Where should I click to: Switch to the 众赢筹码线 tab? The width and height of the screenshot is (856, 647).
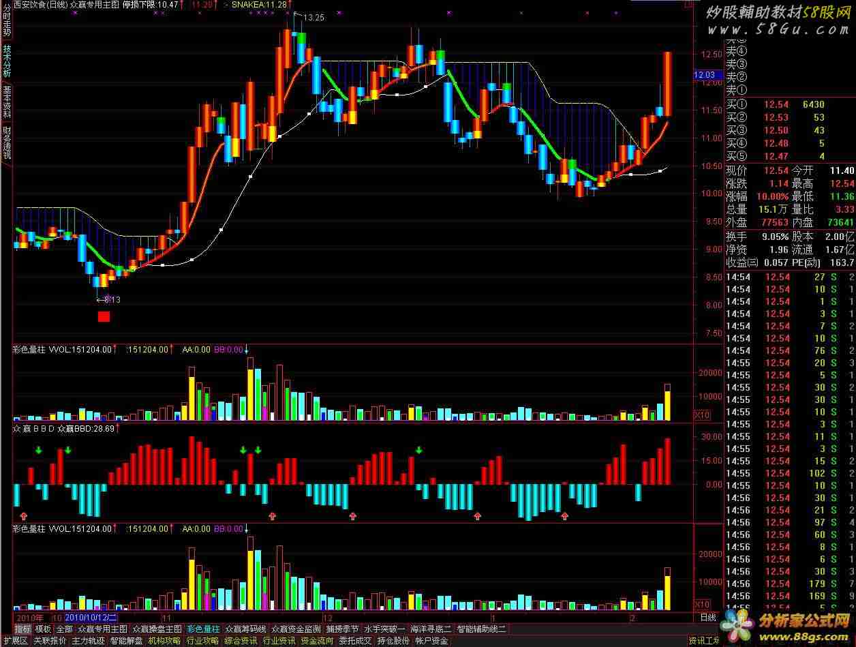245,629
